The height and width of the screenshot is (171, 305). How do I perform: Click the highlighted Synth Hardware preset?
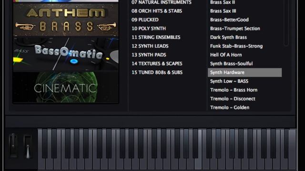[x=244, y=72]
